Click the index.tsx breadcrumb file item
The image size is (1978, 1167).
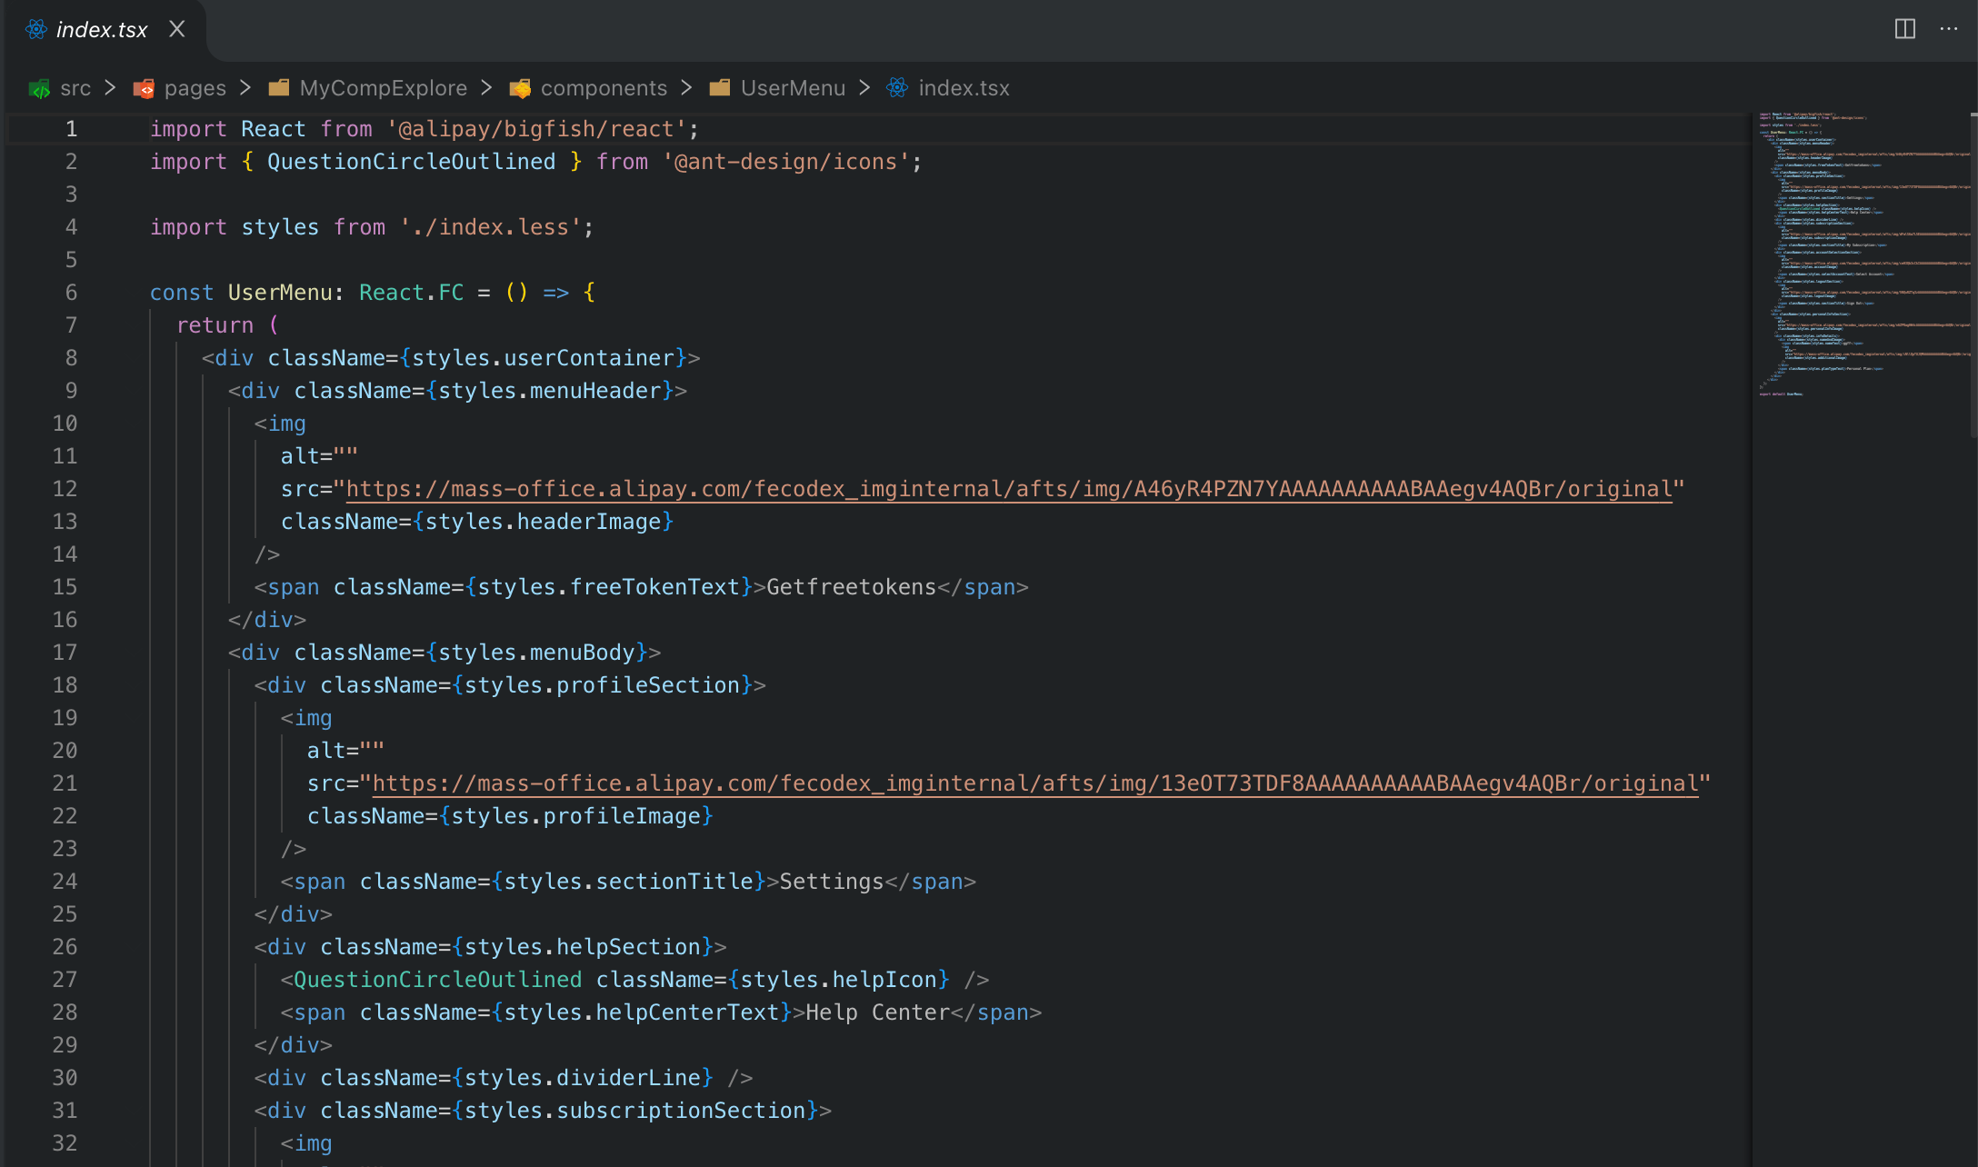964,88
